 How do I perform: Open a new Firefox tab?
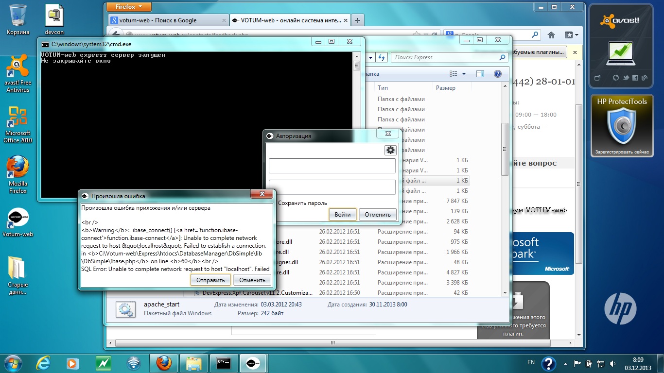[358, 20]
